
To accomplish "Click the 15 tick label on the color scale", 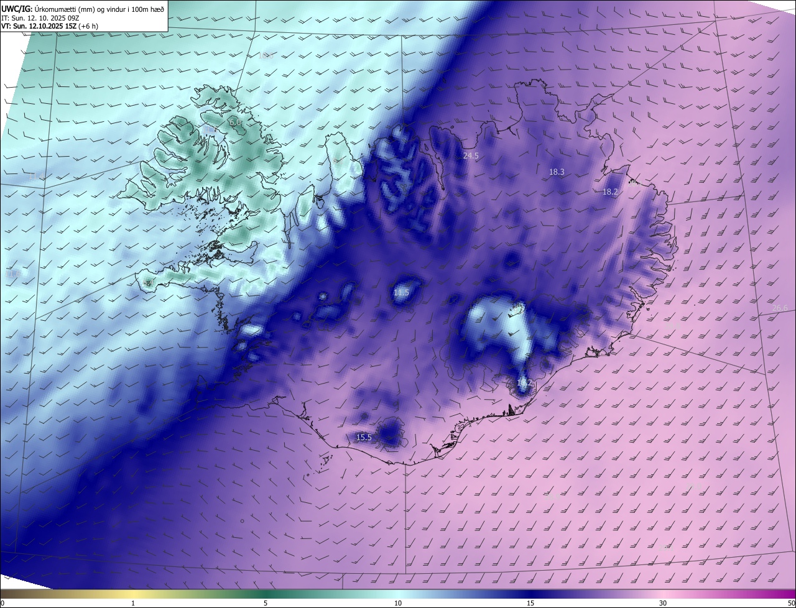I will click(x=530, y=603).
